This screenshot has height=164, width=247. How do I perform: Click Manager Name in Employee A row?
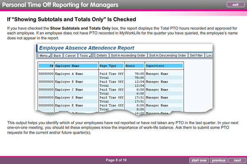tap(157, 74)
